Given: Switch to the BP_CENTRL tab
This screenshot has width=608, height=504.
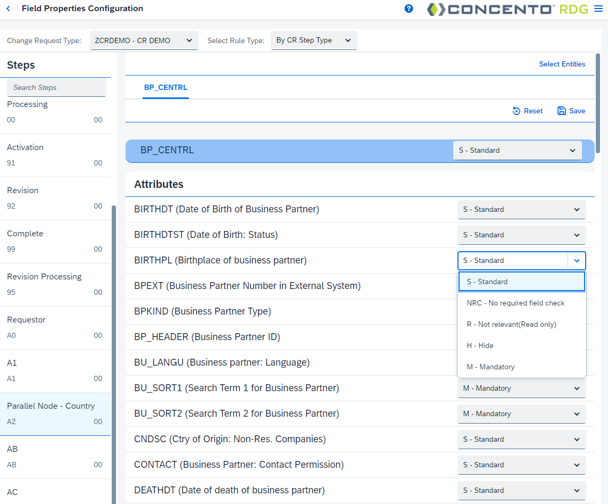Looking at the screenshot, I should [165, 88].
